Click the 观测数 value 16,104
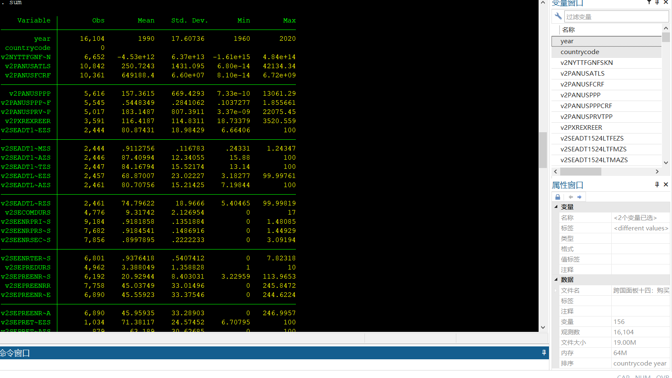This screenshot has width=672, height=378. tap(640, 332)
